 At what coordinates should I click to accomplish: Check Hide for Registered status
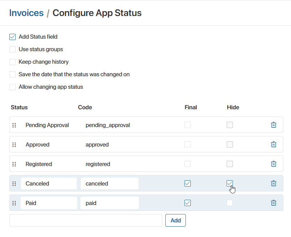pyautogui.click(x=230, y=164)
